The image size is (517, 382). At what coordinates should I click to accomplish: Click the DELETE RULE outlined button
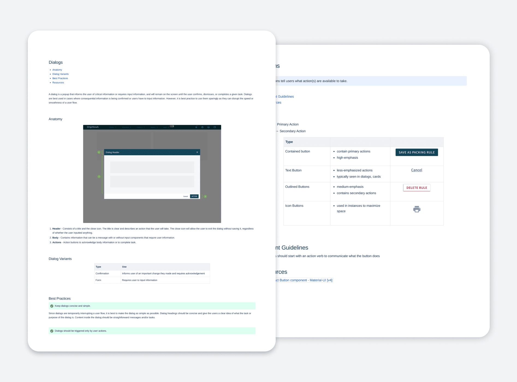(417, 188)
